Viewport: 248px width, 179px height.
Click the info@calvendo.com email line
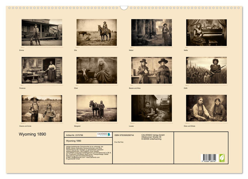[83, 157]
